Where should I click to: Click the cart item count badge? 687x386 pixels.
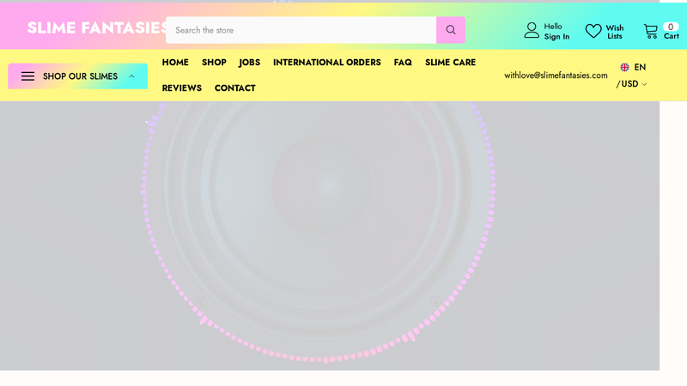click(671, 27)
